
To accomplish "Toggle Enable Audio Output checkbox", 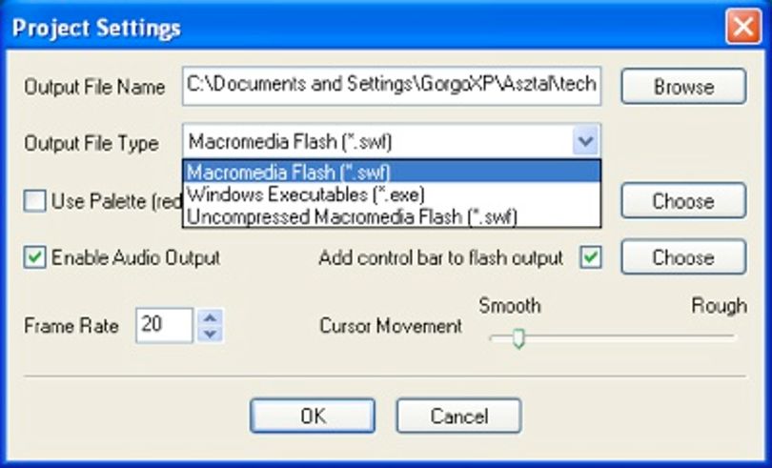I will click(x=35, y=257).
